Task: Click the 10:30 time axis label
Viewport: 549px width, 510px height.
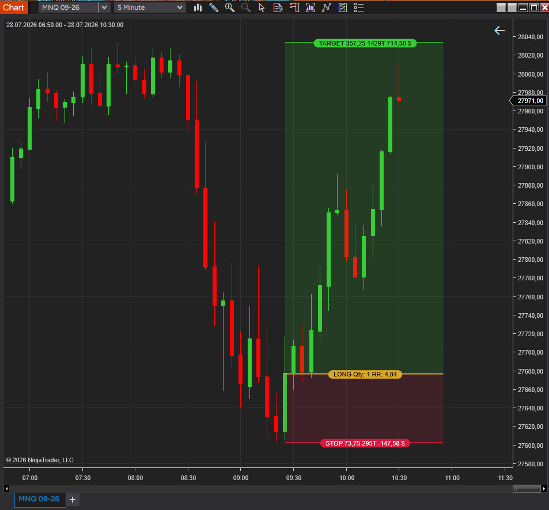Action: point(399,478)
